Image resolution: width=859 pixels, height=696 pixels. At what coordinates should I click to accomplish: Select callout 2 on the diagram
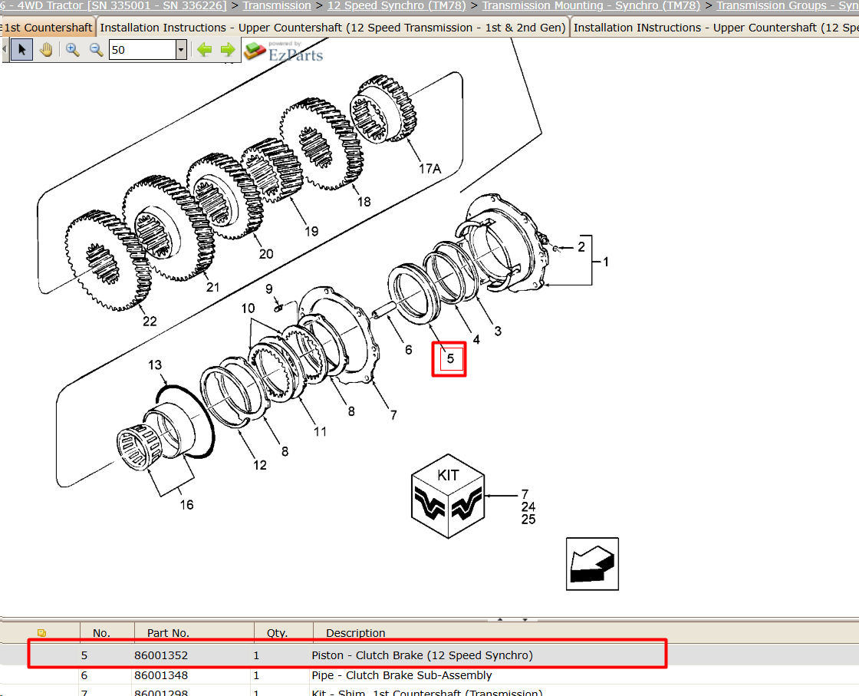coord(581,247)
